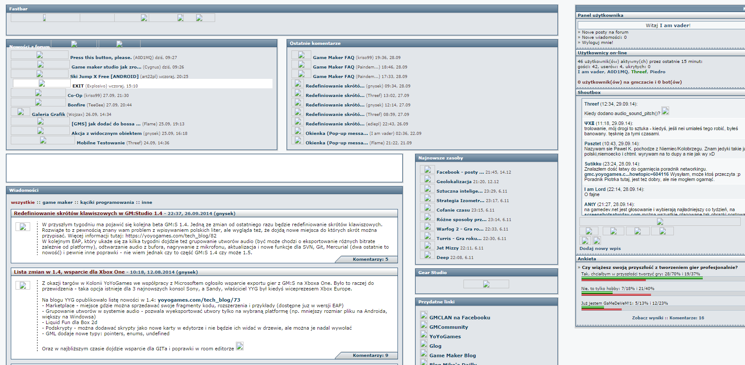This screenshot has height=365, width=745.
Task: Open the "Nowe wiadomości: 0" inbox link
Action: pyautogui.click(x=604, y=37)
